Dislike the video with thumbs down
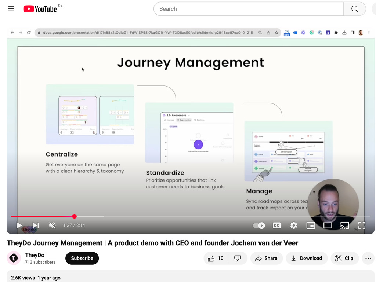376x282 pixels. [238, 258]
